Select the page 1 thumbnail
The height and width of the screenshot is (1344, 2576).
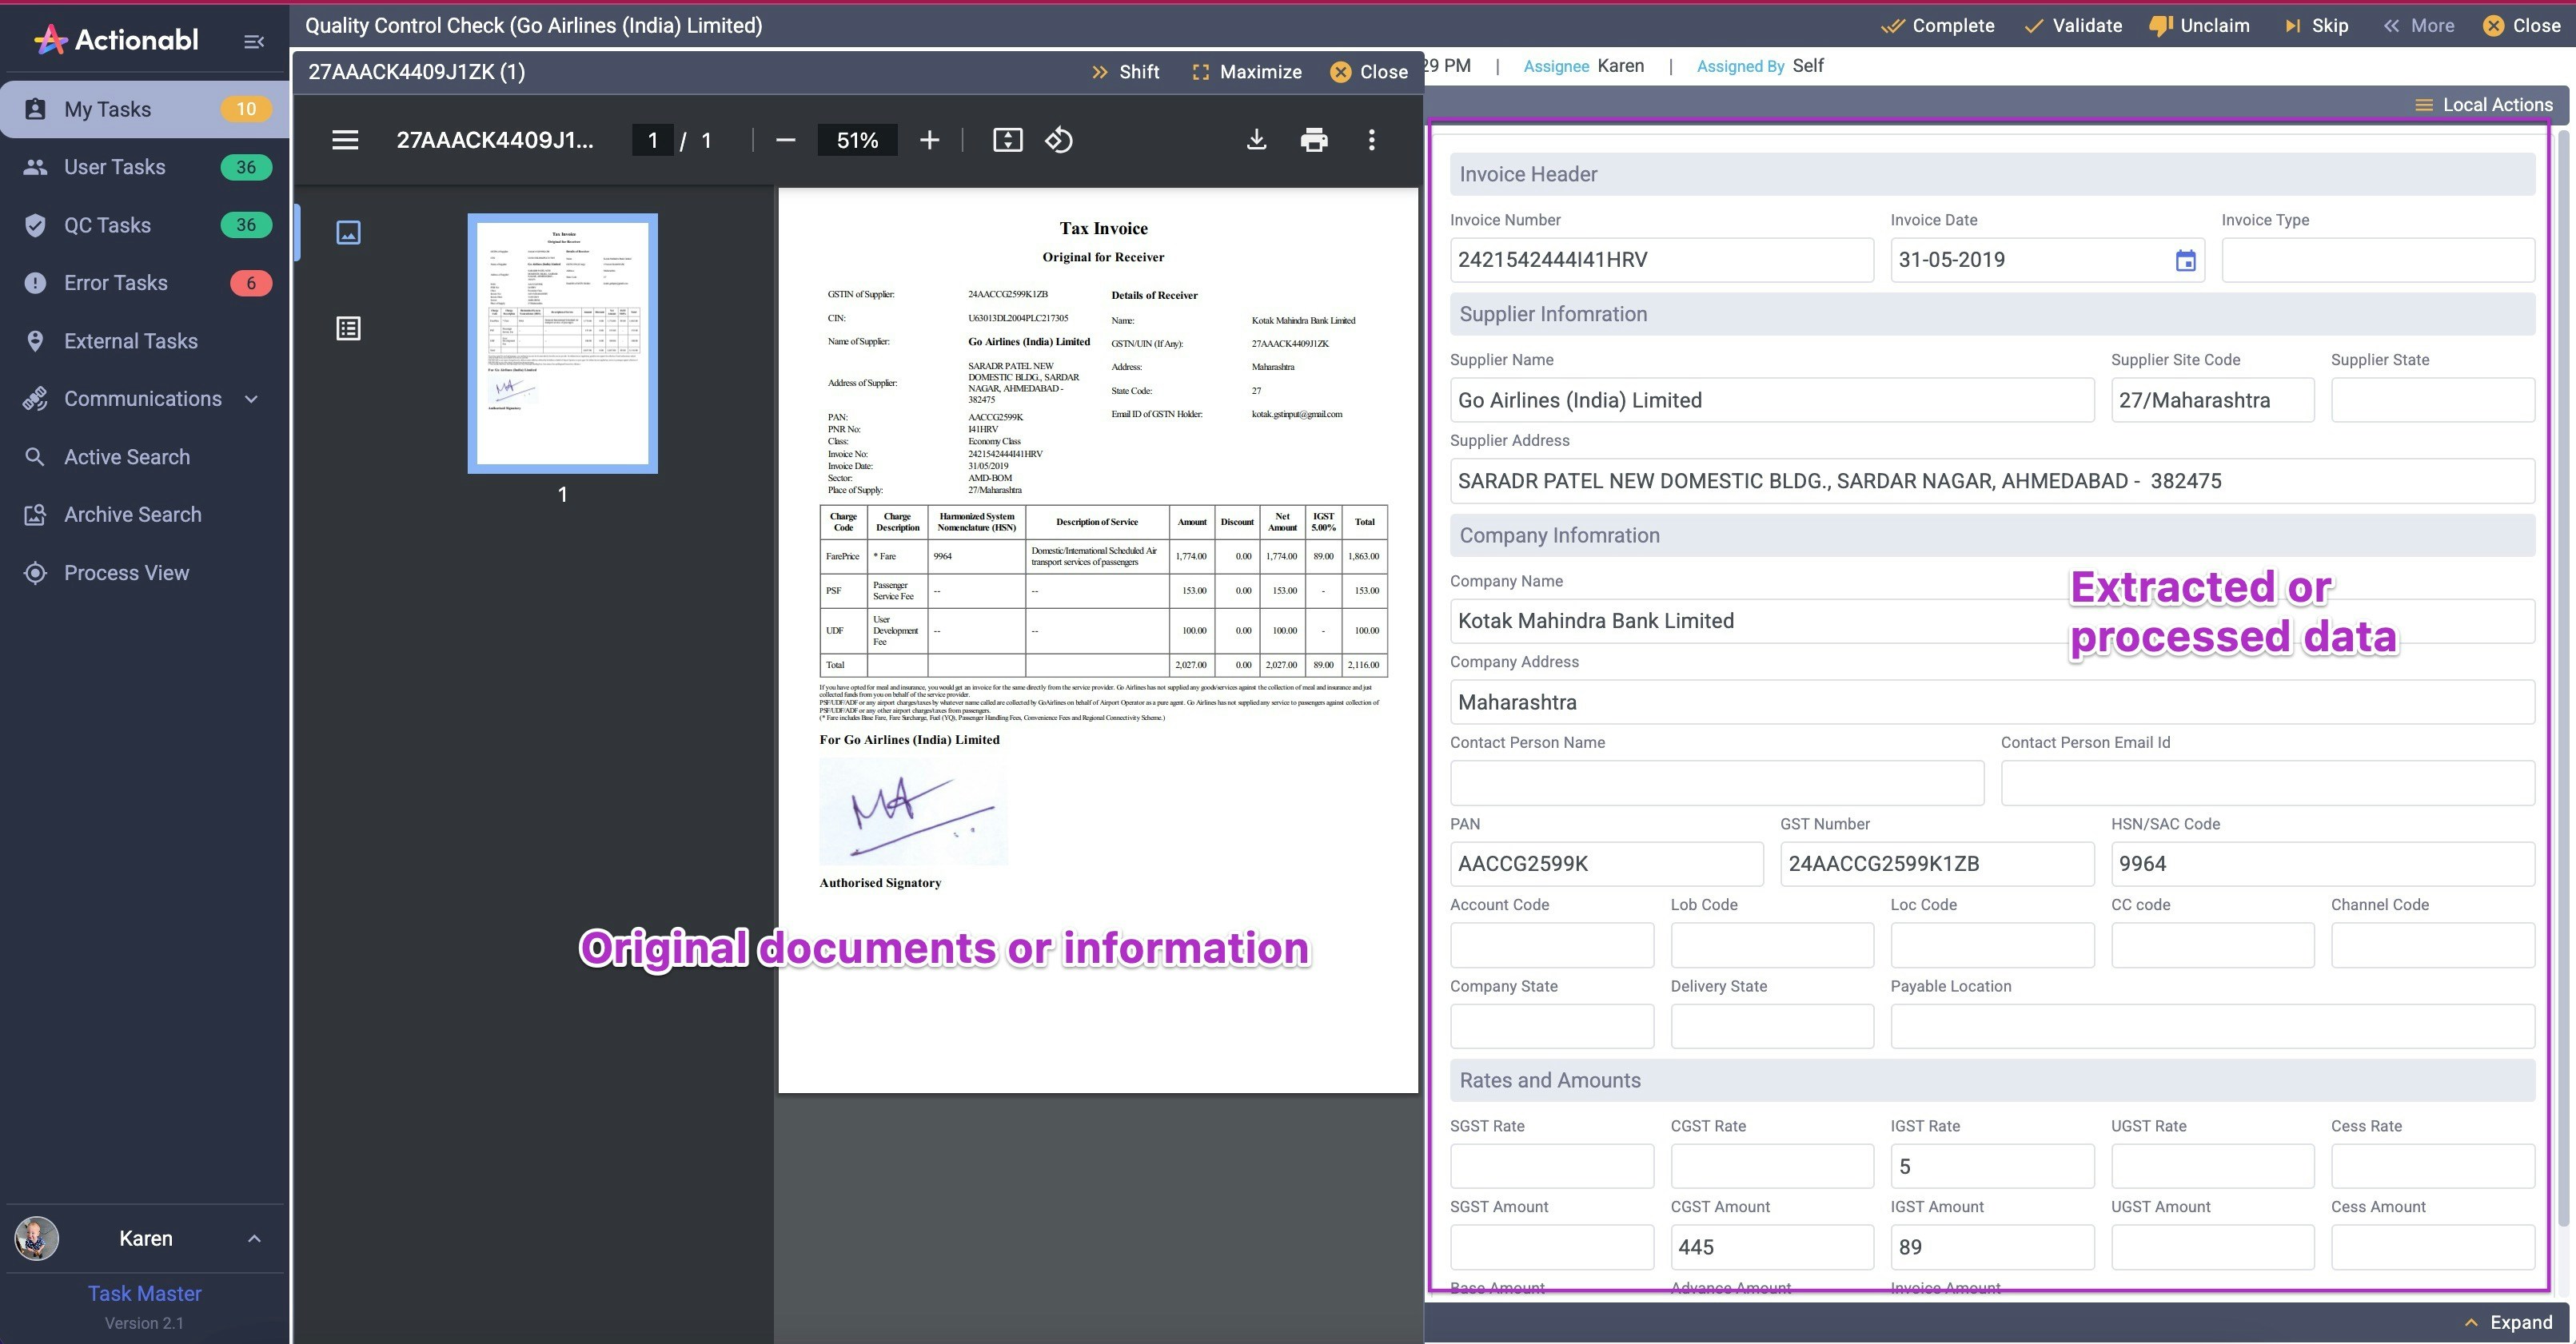coord(562,343)
